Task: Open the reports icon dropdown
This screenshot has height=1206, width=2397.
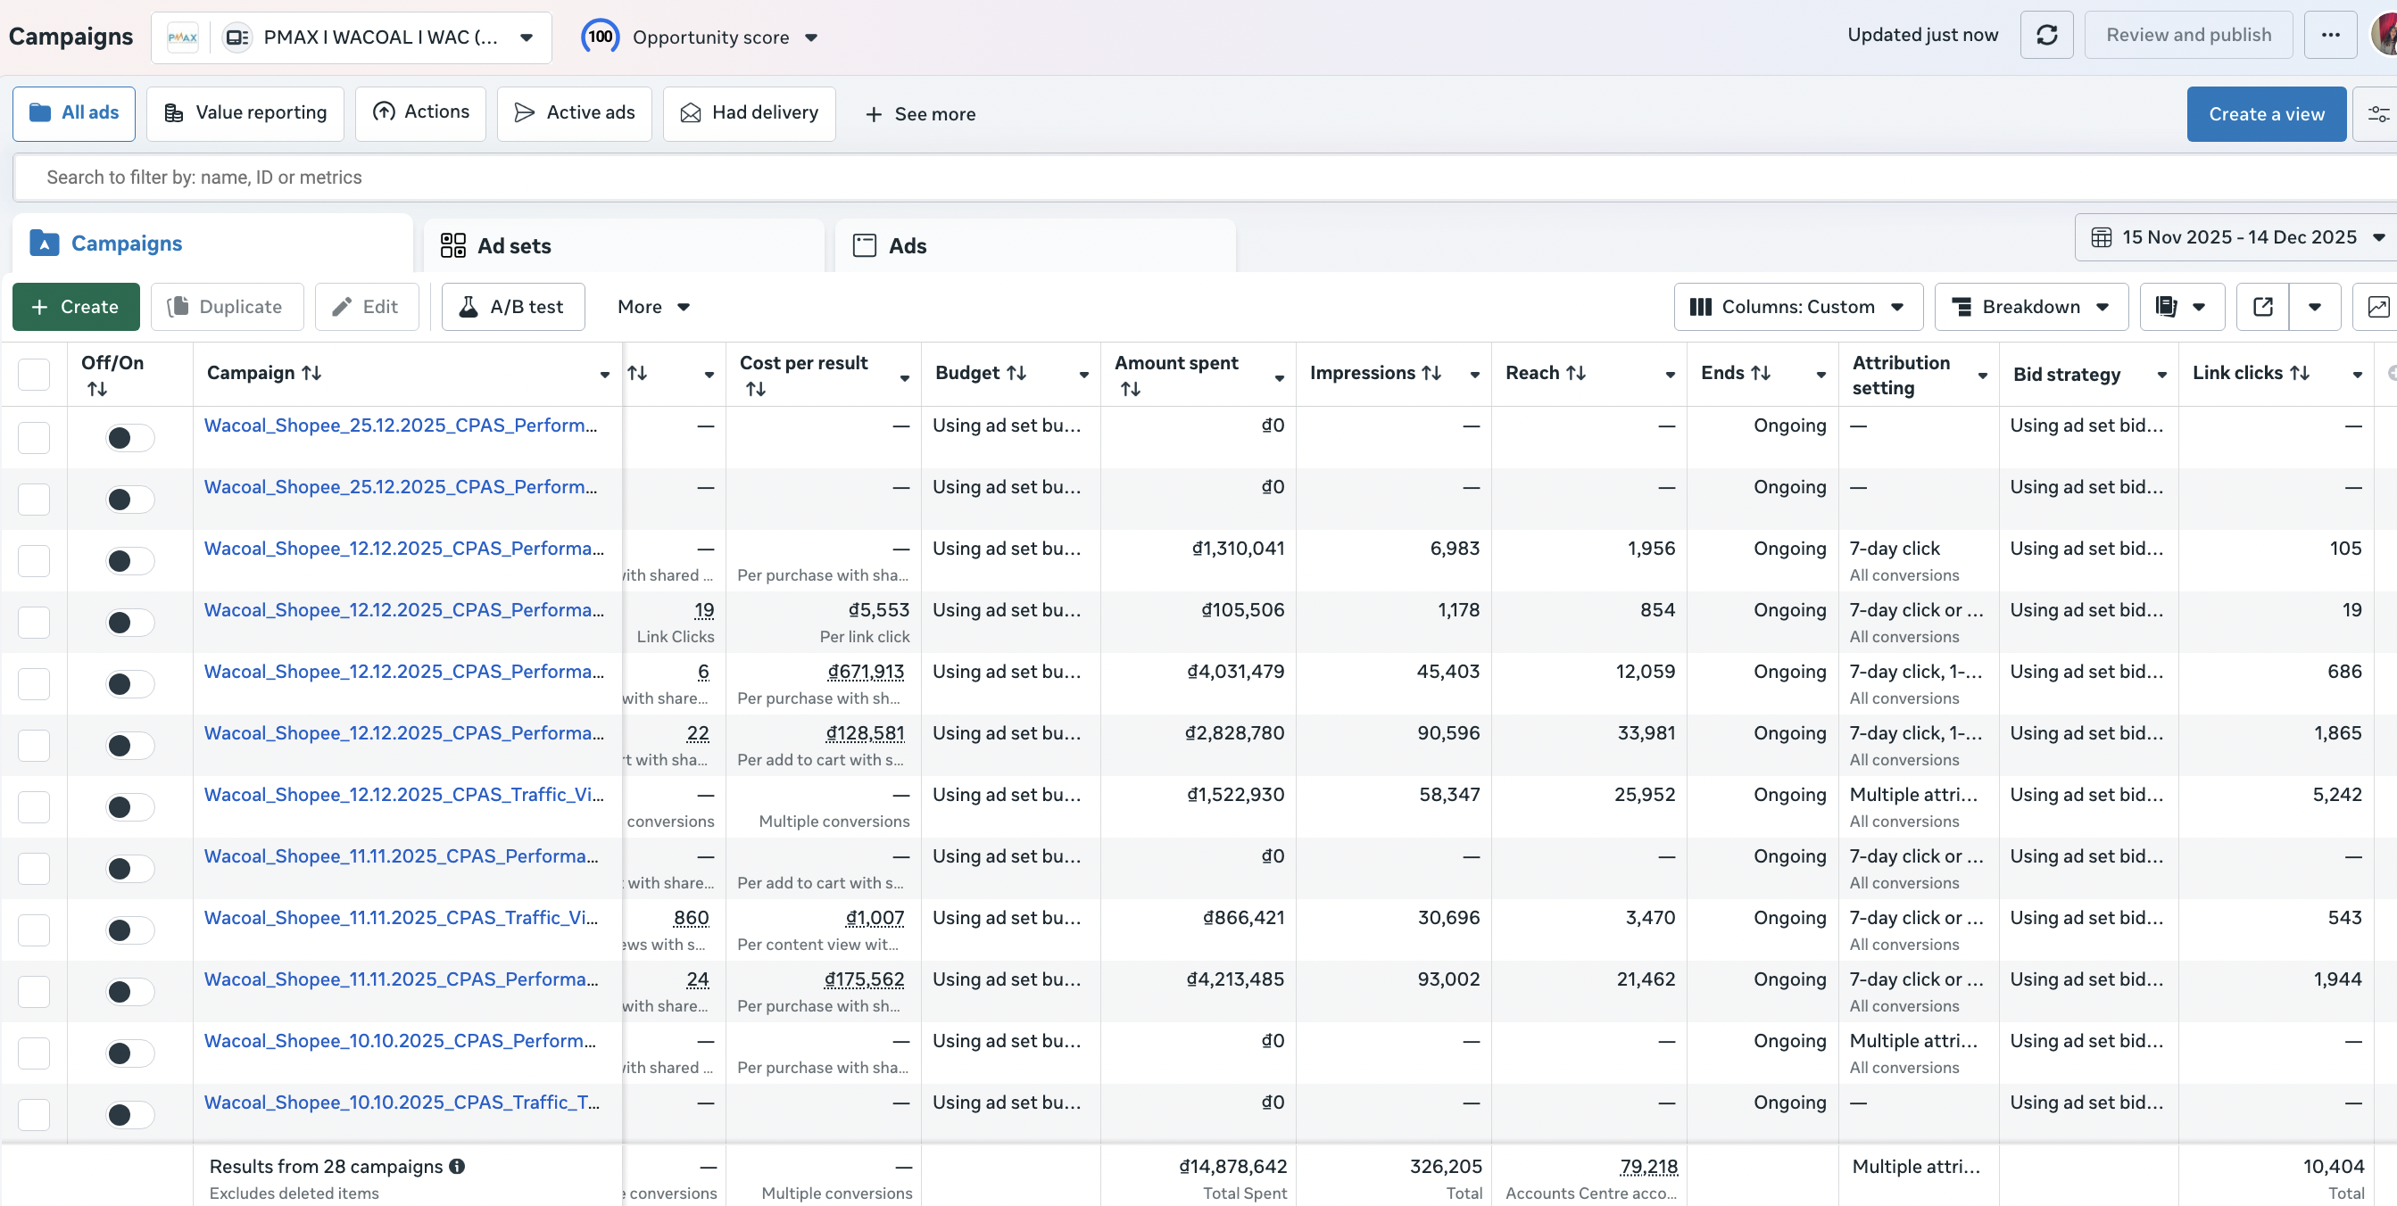Action: click(2181, 307)
